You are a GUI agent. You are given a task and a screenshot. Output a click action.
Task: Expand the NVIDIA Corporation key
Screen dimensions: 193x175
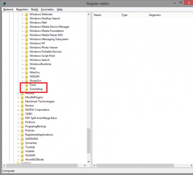pyautogui.click(x=18, y=110)
